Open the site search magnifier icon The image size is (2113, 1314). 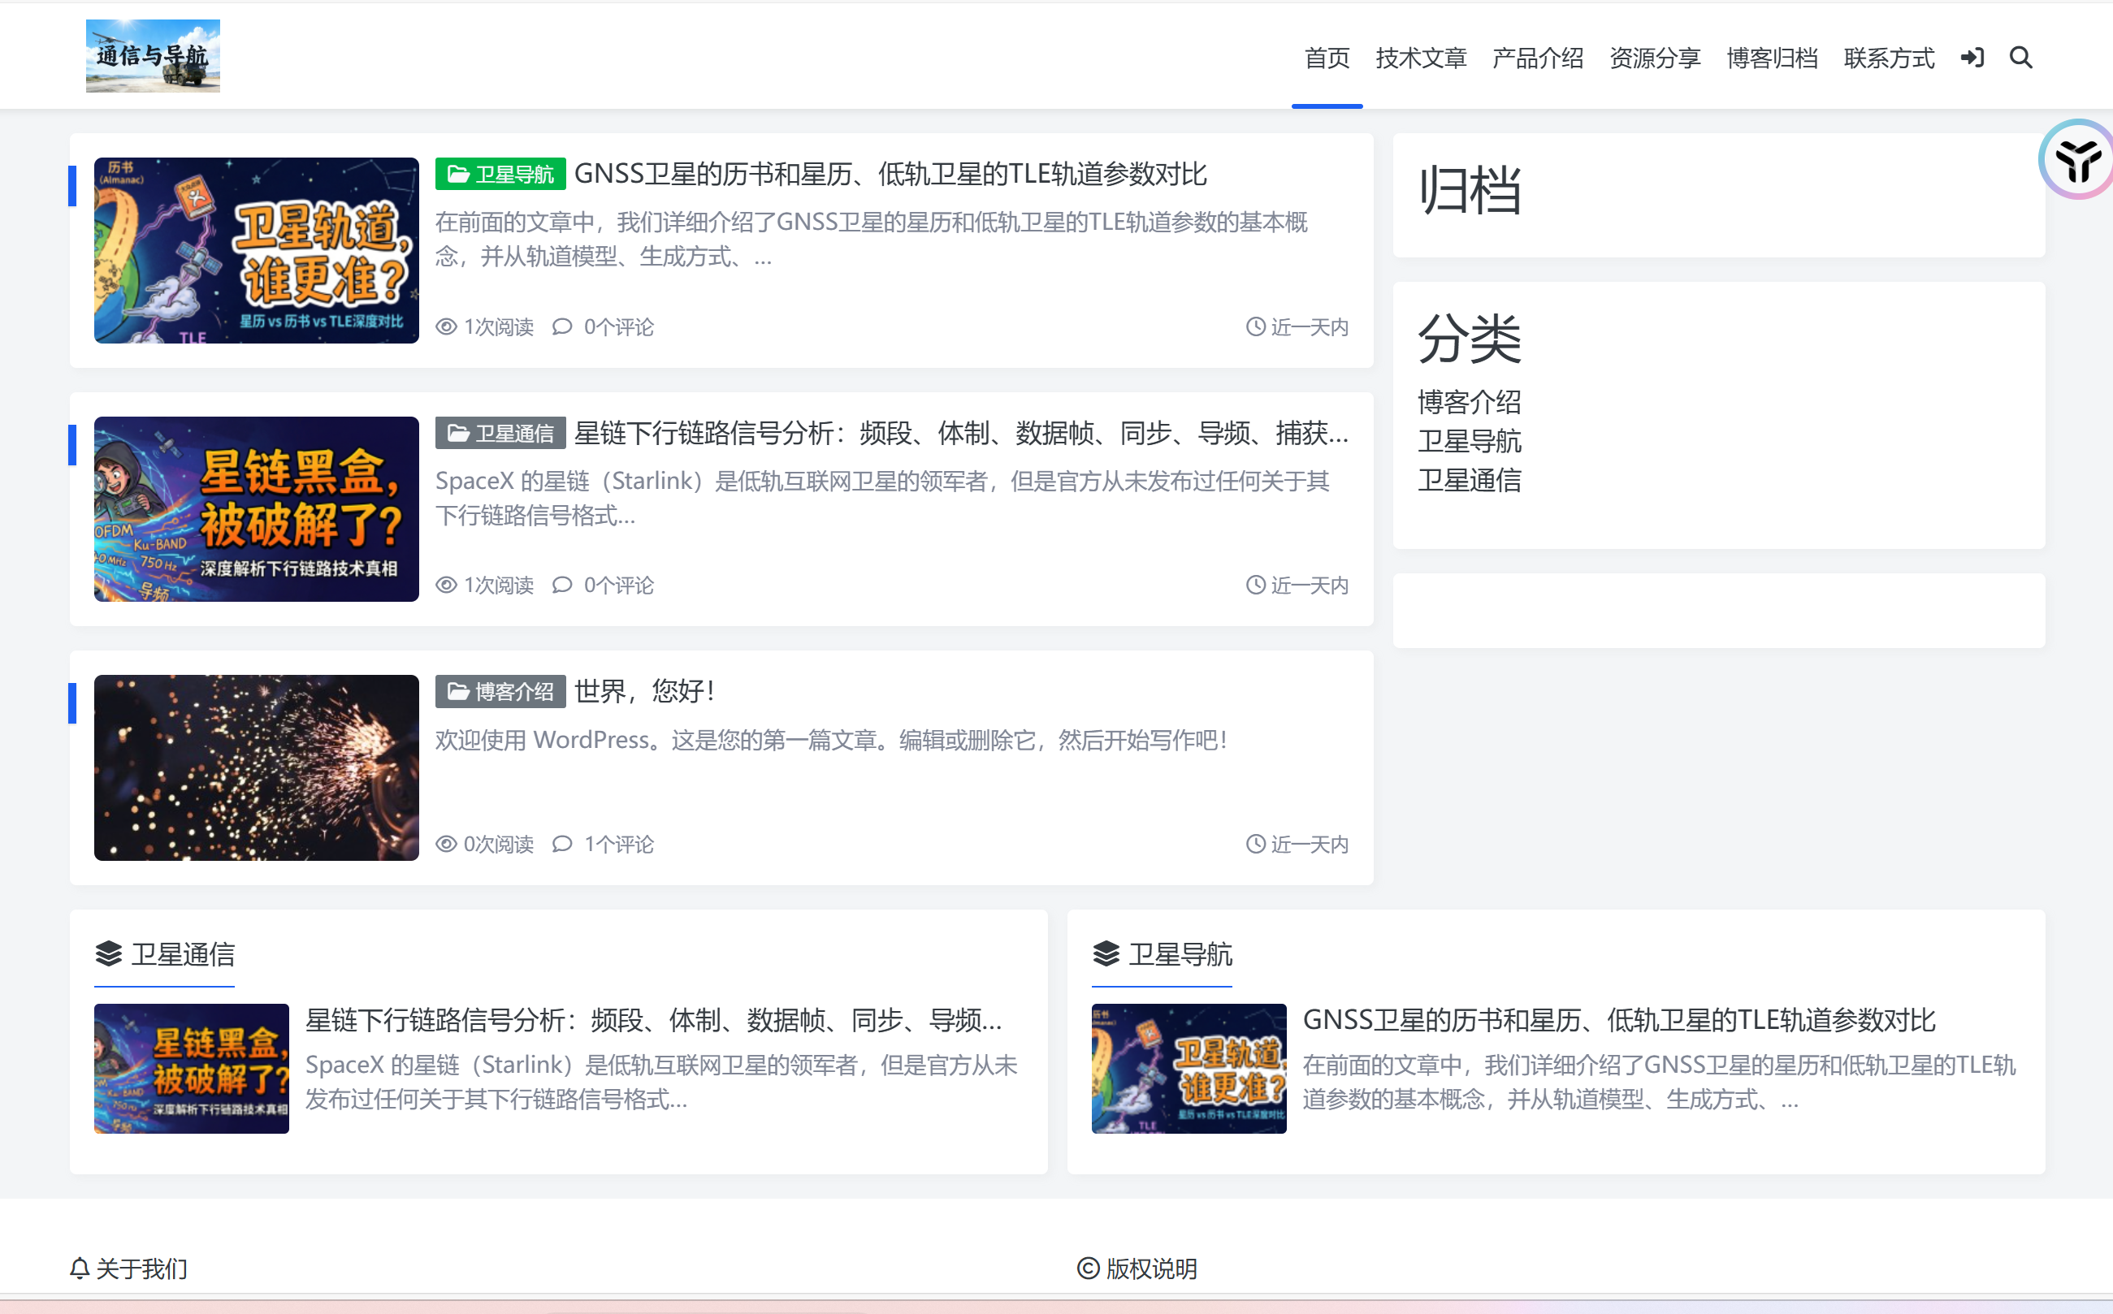pos(2021,58)
